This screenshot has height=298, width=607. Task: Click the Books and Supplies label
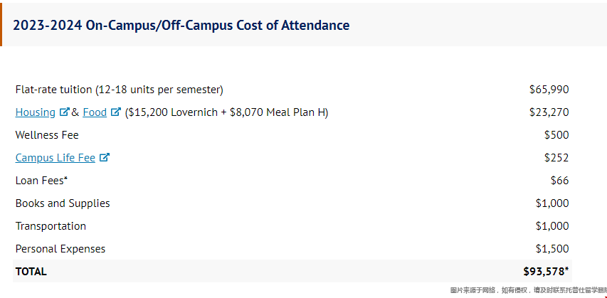(63, 203)
